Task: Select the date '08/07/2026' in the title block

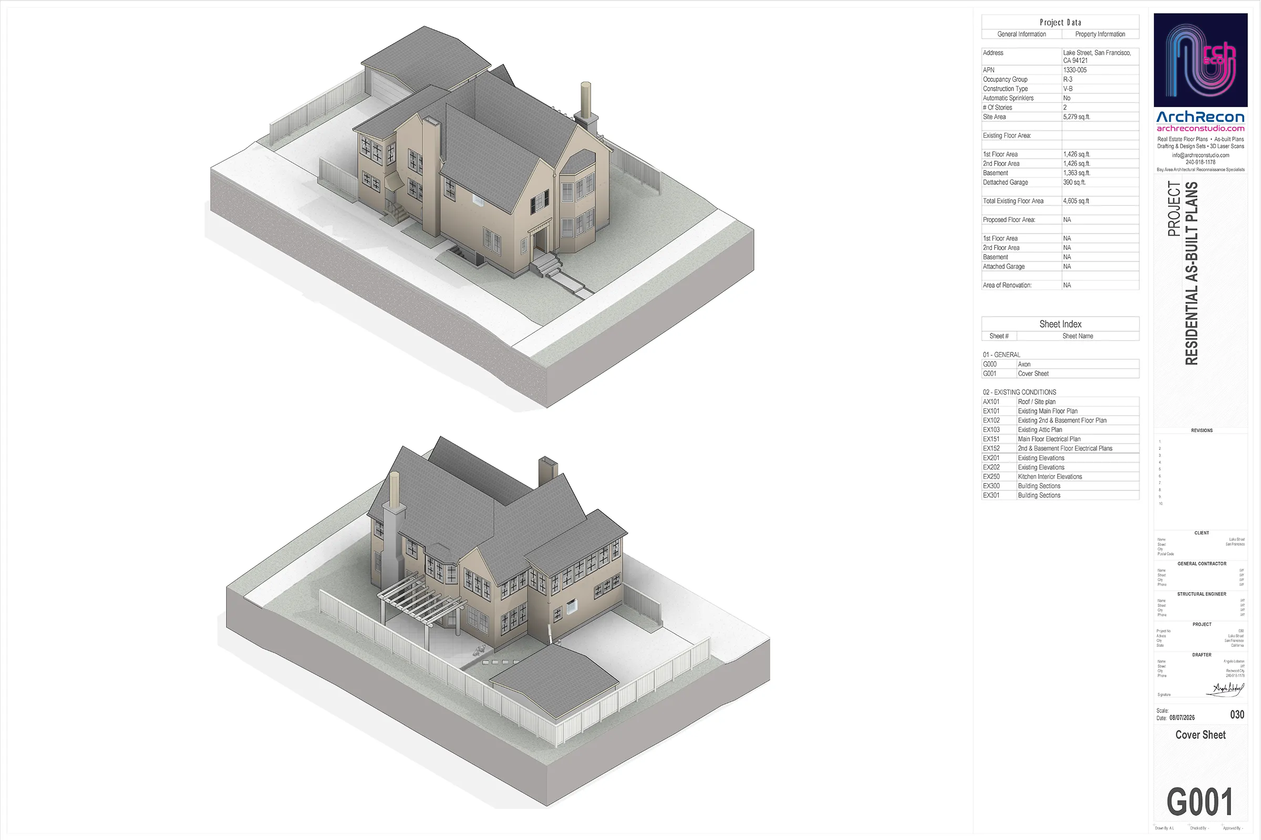Action: (x=1182, y=718)
